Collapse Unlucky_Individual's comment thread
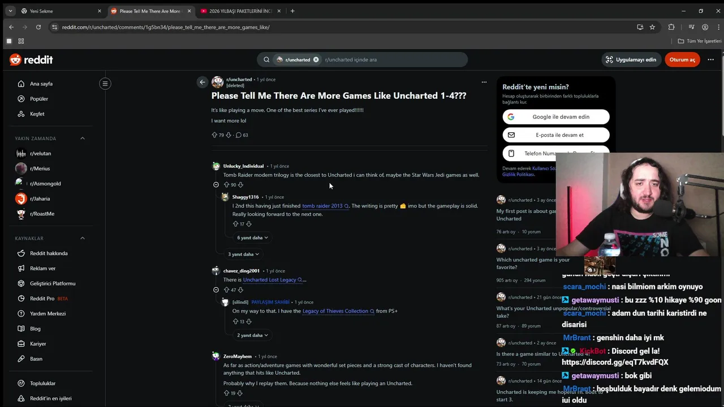The height and width of the screenshot is (407, 724). coord(216,185)
